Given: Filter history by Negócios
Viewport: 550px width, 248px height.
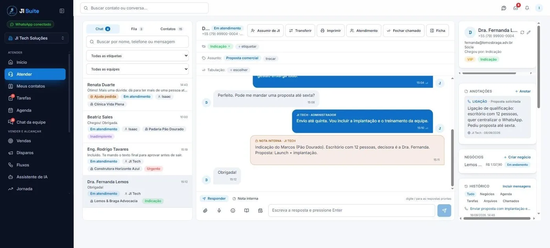Looking at the screenshot, I should pos(487,194).
